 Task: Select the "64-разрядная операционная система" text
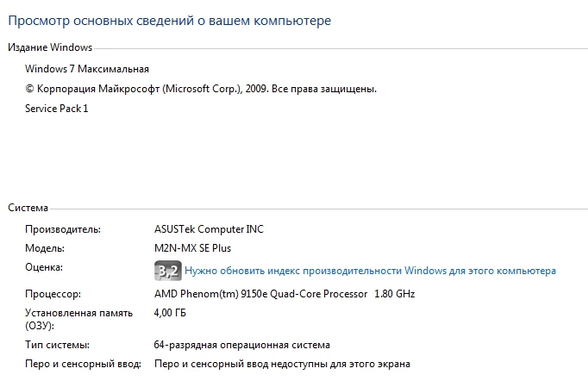pyautogui.click(x=241, y=345)
